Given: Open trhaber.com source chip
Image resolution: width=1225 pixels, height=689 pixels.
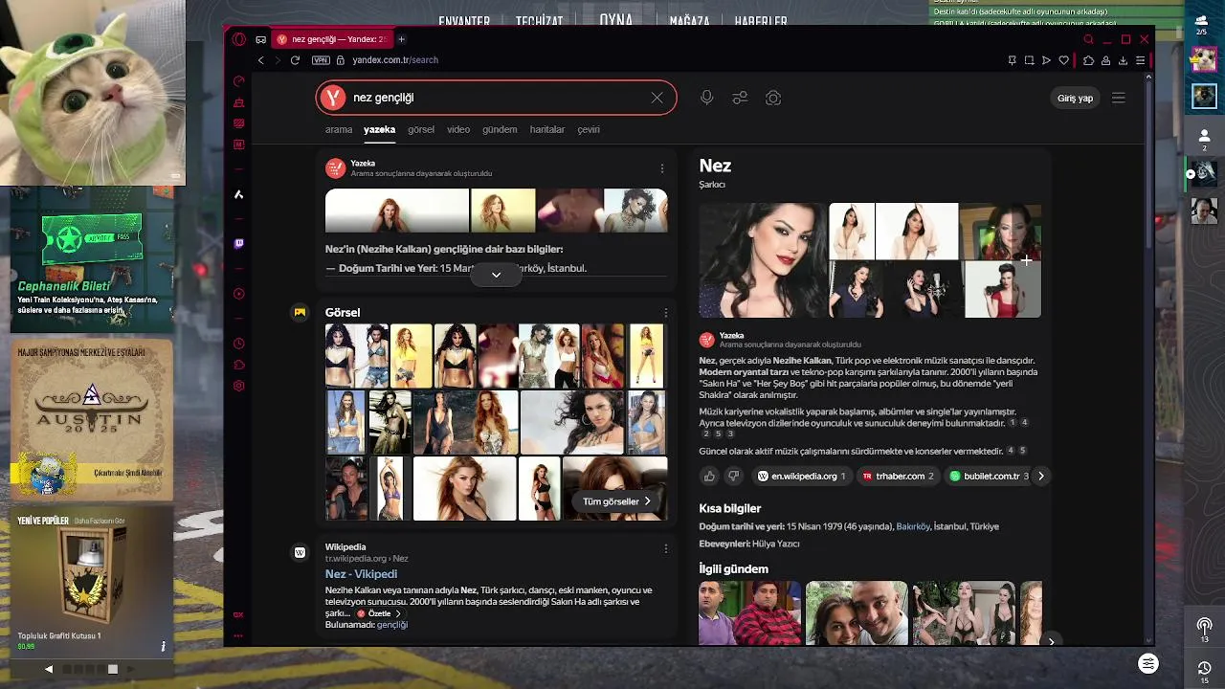Looking at the screenshot, I should [x=897, y=476].
